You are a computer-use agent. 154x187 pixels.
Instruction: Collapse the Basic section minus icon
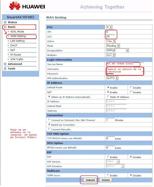(5, 27)
